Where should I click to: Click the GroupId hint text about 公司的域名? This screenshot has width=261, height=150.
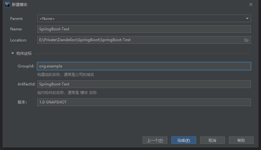click(65, 75)
